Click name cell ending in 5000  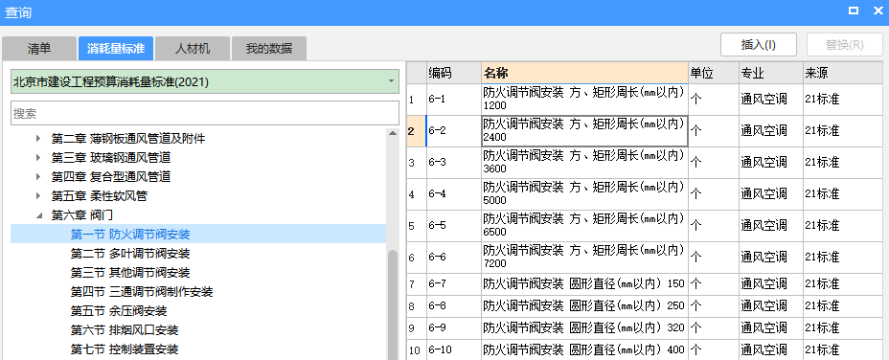pyautogui.click(x=585, y=194)
